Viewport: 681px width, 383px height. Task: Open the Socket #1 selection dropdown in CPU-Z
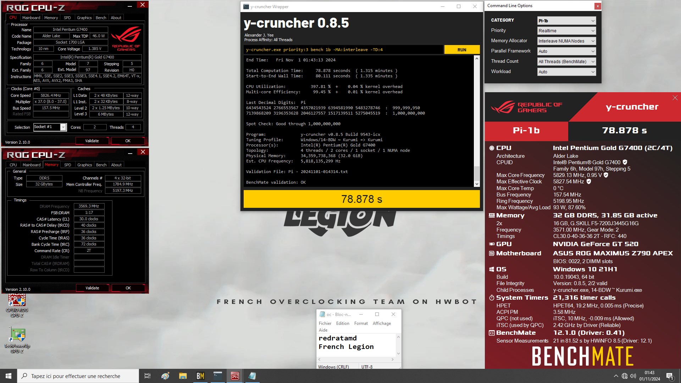(x=50, y=127)
